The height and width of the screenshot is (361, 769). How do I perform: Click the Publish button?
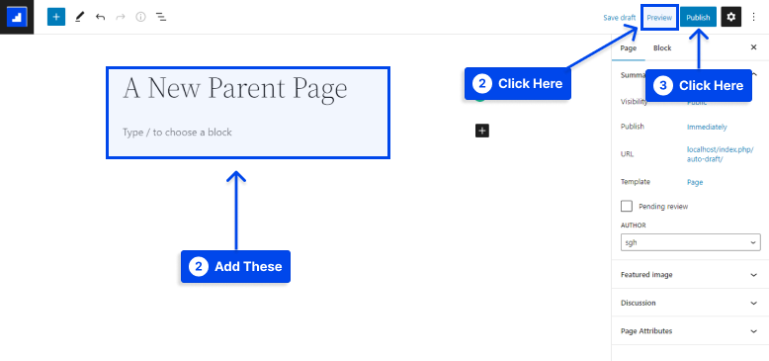698,17
